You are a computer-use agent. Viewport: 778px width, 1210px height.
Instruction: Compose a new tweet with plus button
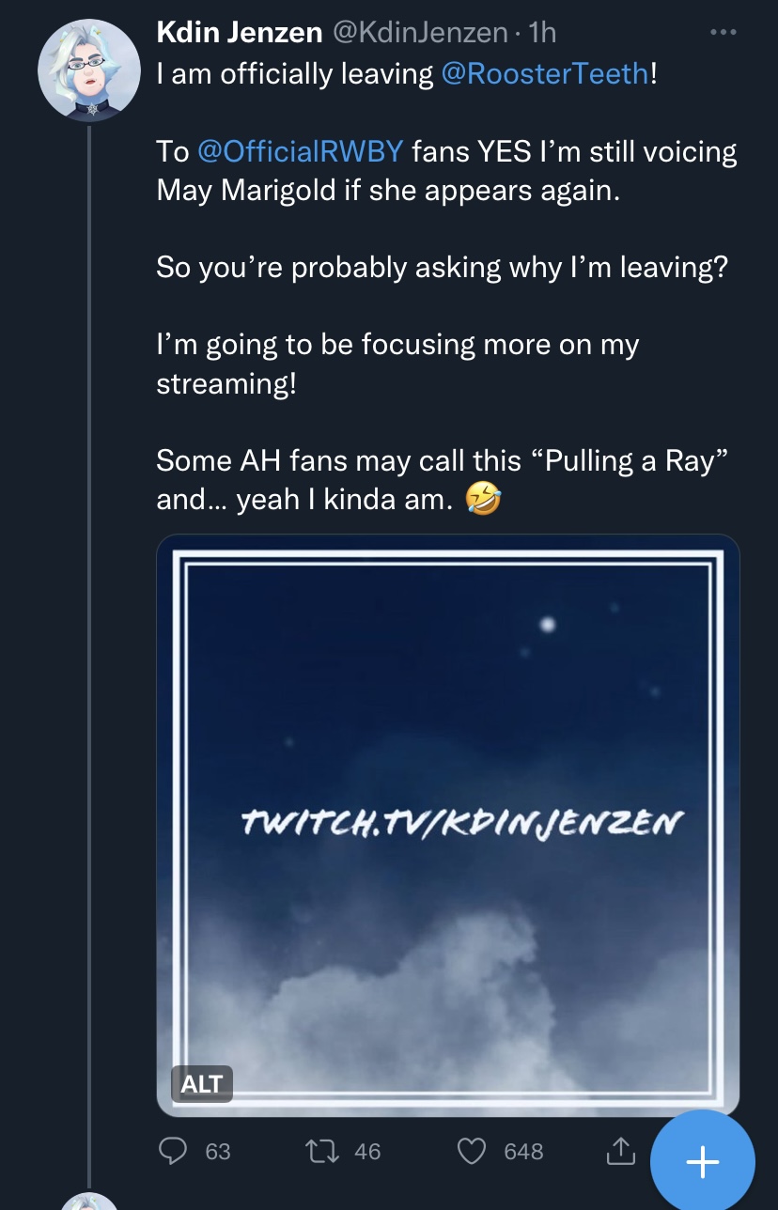click(703, 1162)
